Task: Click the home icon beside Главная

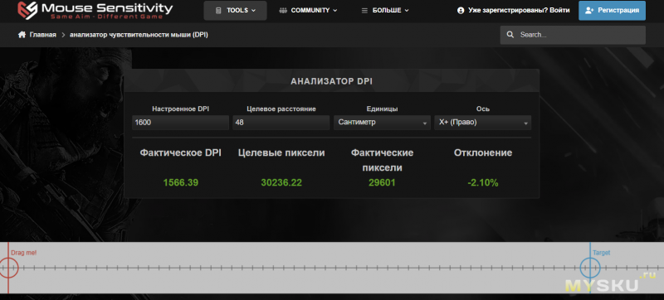Action: [x=22, y=35]
